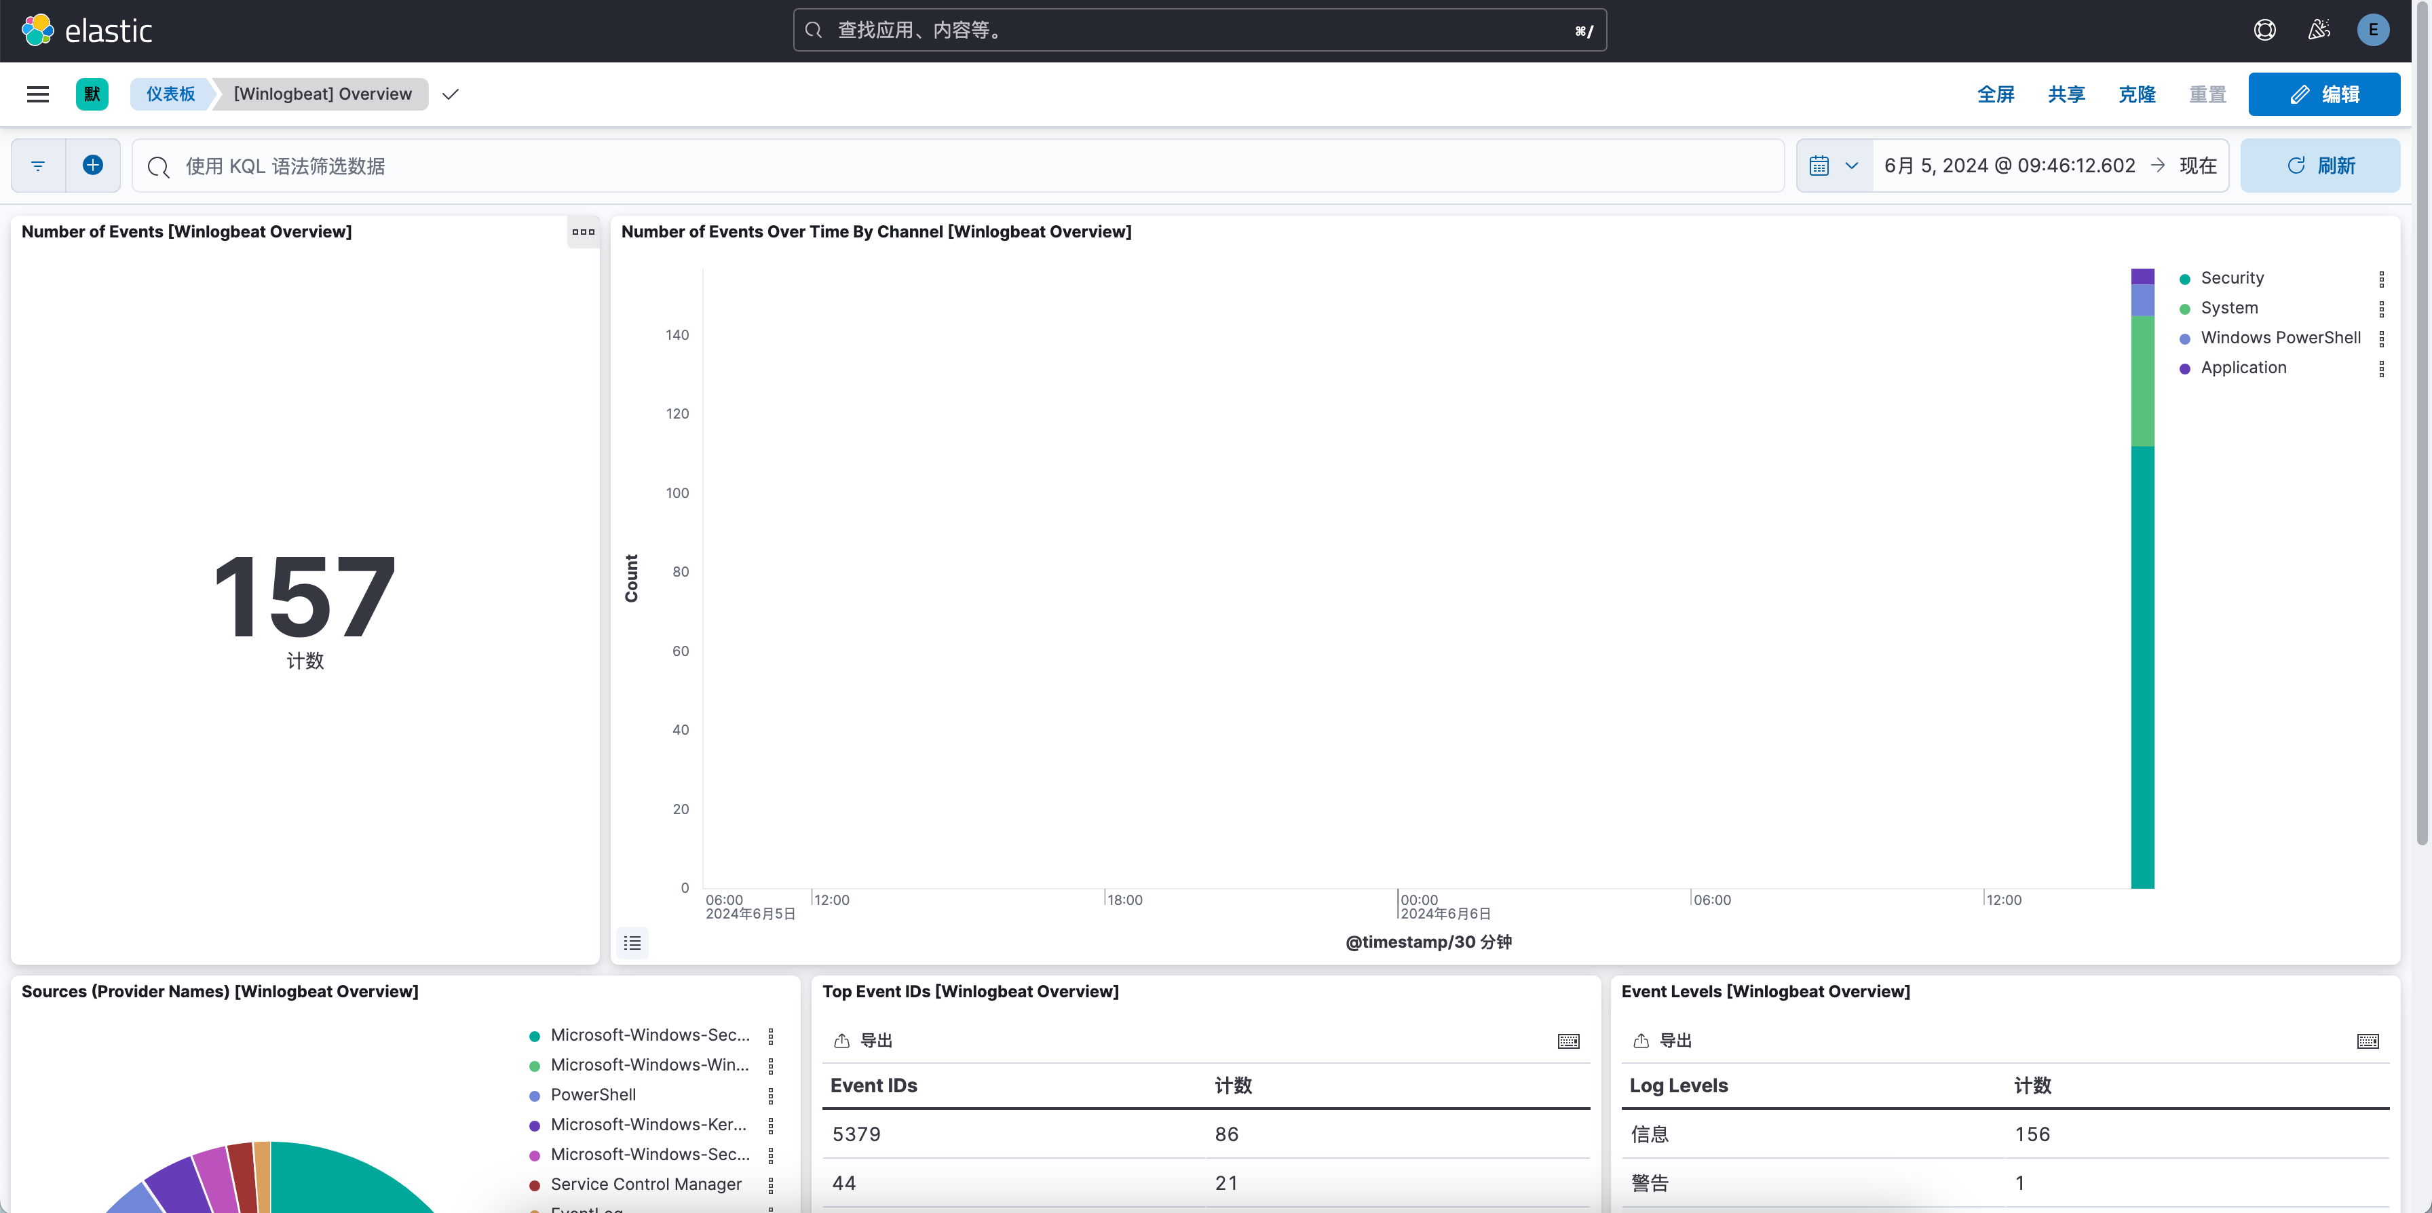2432x1213 pixels.
Task: Click the 编辑 edit button
Action: point(2323,94)
